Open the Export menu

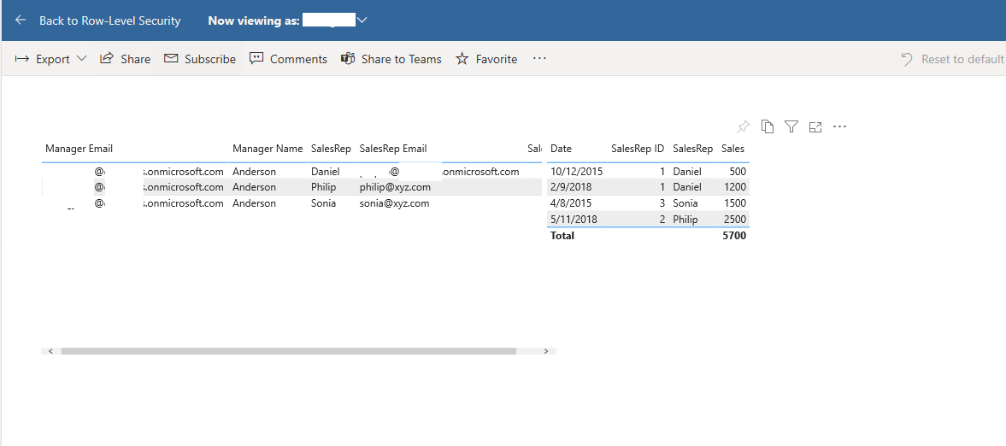(50, 59)
